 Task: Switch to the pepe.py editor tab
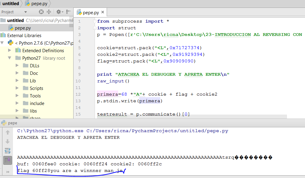point(90,12)
